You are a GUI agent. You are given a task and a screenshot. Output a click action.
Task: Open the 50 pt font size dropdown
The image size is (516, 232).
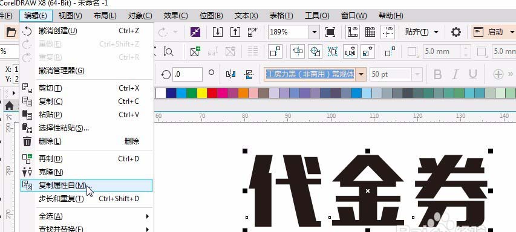(417, 74)
